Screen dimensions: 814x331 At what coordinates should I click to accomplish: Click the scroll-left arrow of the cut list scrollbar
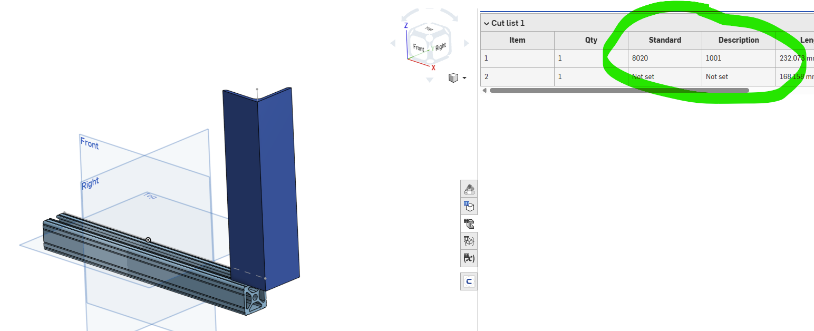(x=484, y=90)
